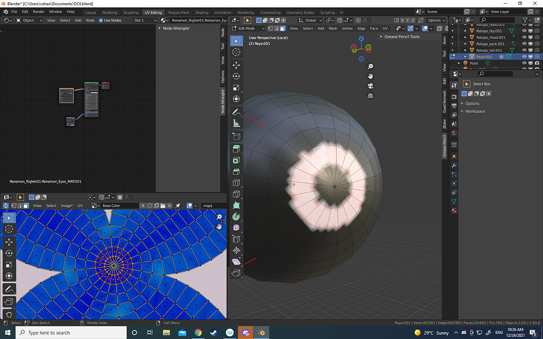
Task: Open the Edit Mode dropdown
Action: [x=248, y=28]
